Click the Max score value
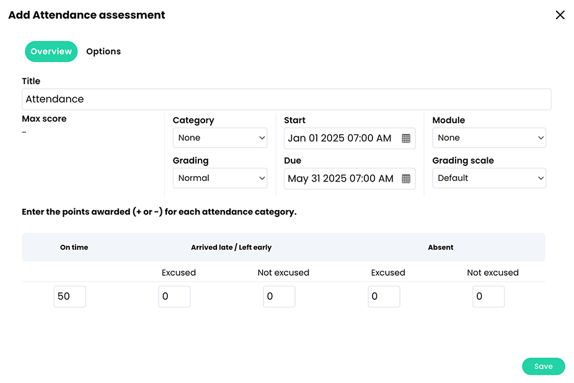This screenshot has height=383, width=574. click(24, 131)
